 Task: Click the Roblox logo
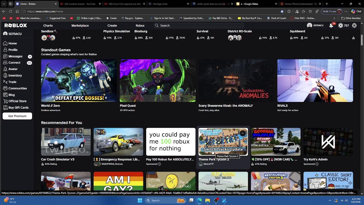[16, 25]
